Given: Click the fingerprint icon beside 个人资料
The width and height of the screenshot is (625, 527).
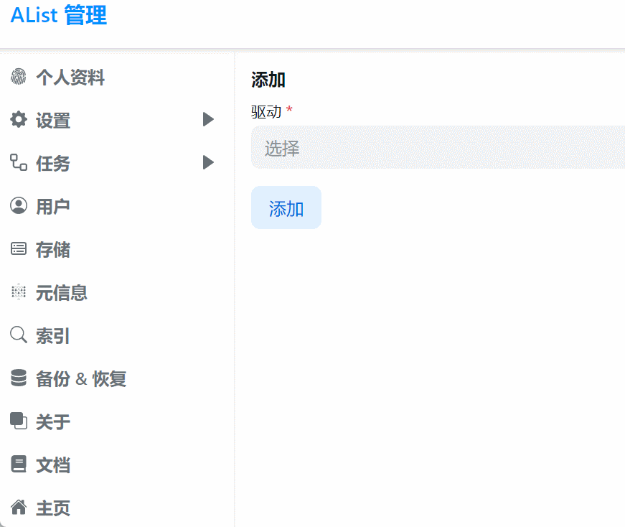Looking at the screenshot, I should click(x=17, y=77).
